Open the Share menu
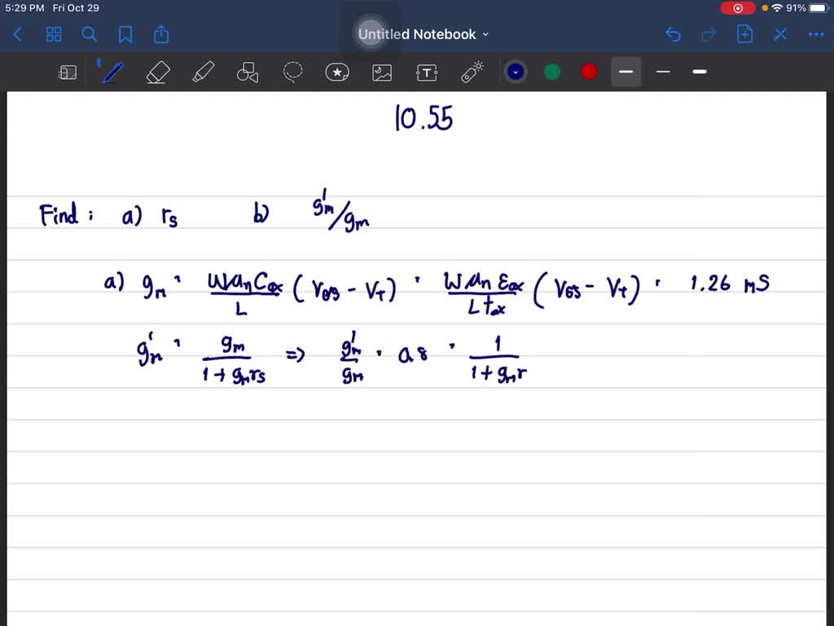 [x=160, y=34]
